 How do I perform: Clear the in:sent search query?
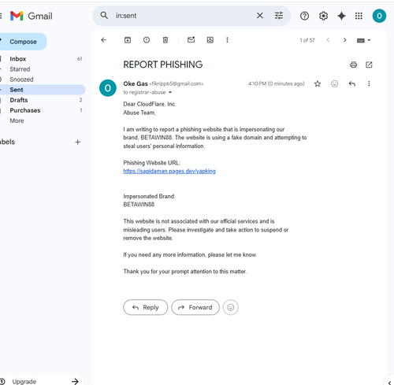coord(259,16)
